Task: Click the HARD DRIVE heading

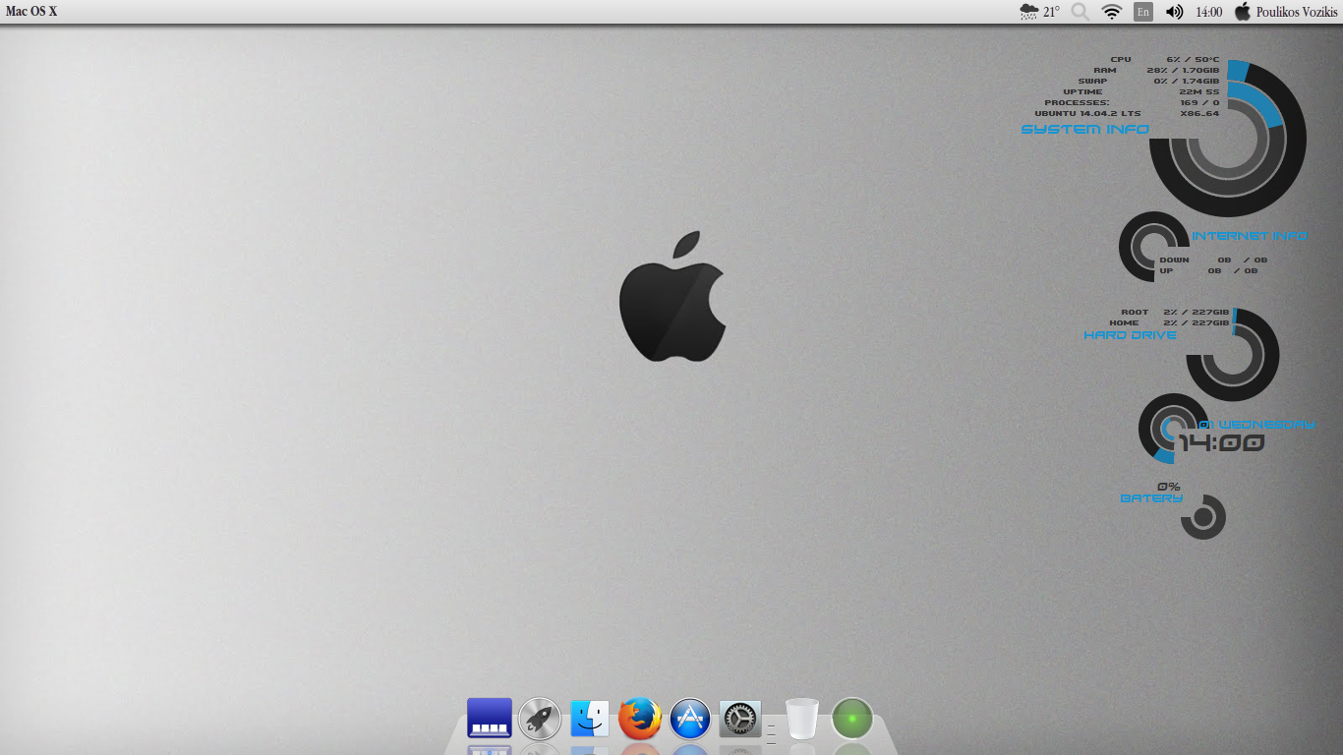Action: point(1130,335)
